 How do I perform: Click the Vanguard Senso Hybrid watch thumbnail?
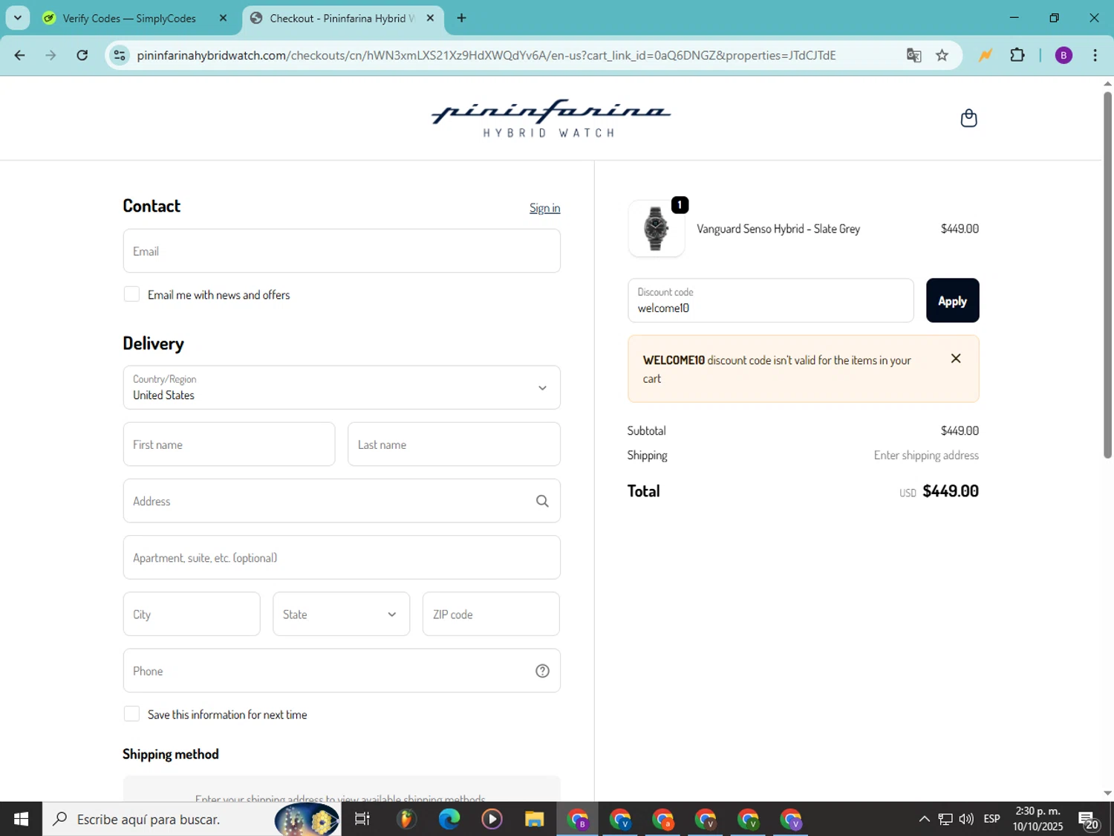coord(656,229)
